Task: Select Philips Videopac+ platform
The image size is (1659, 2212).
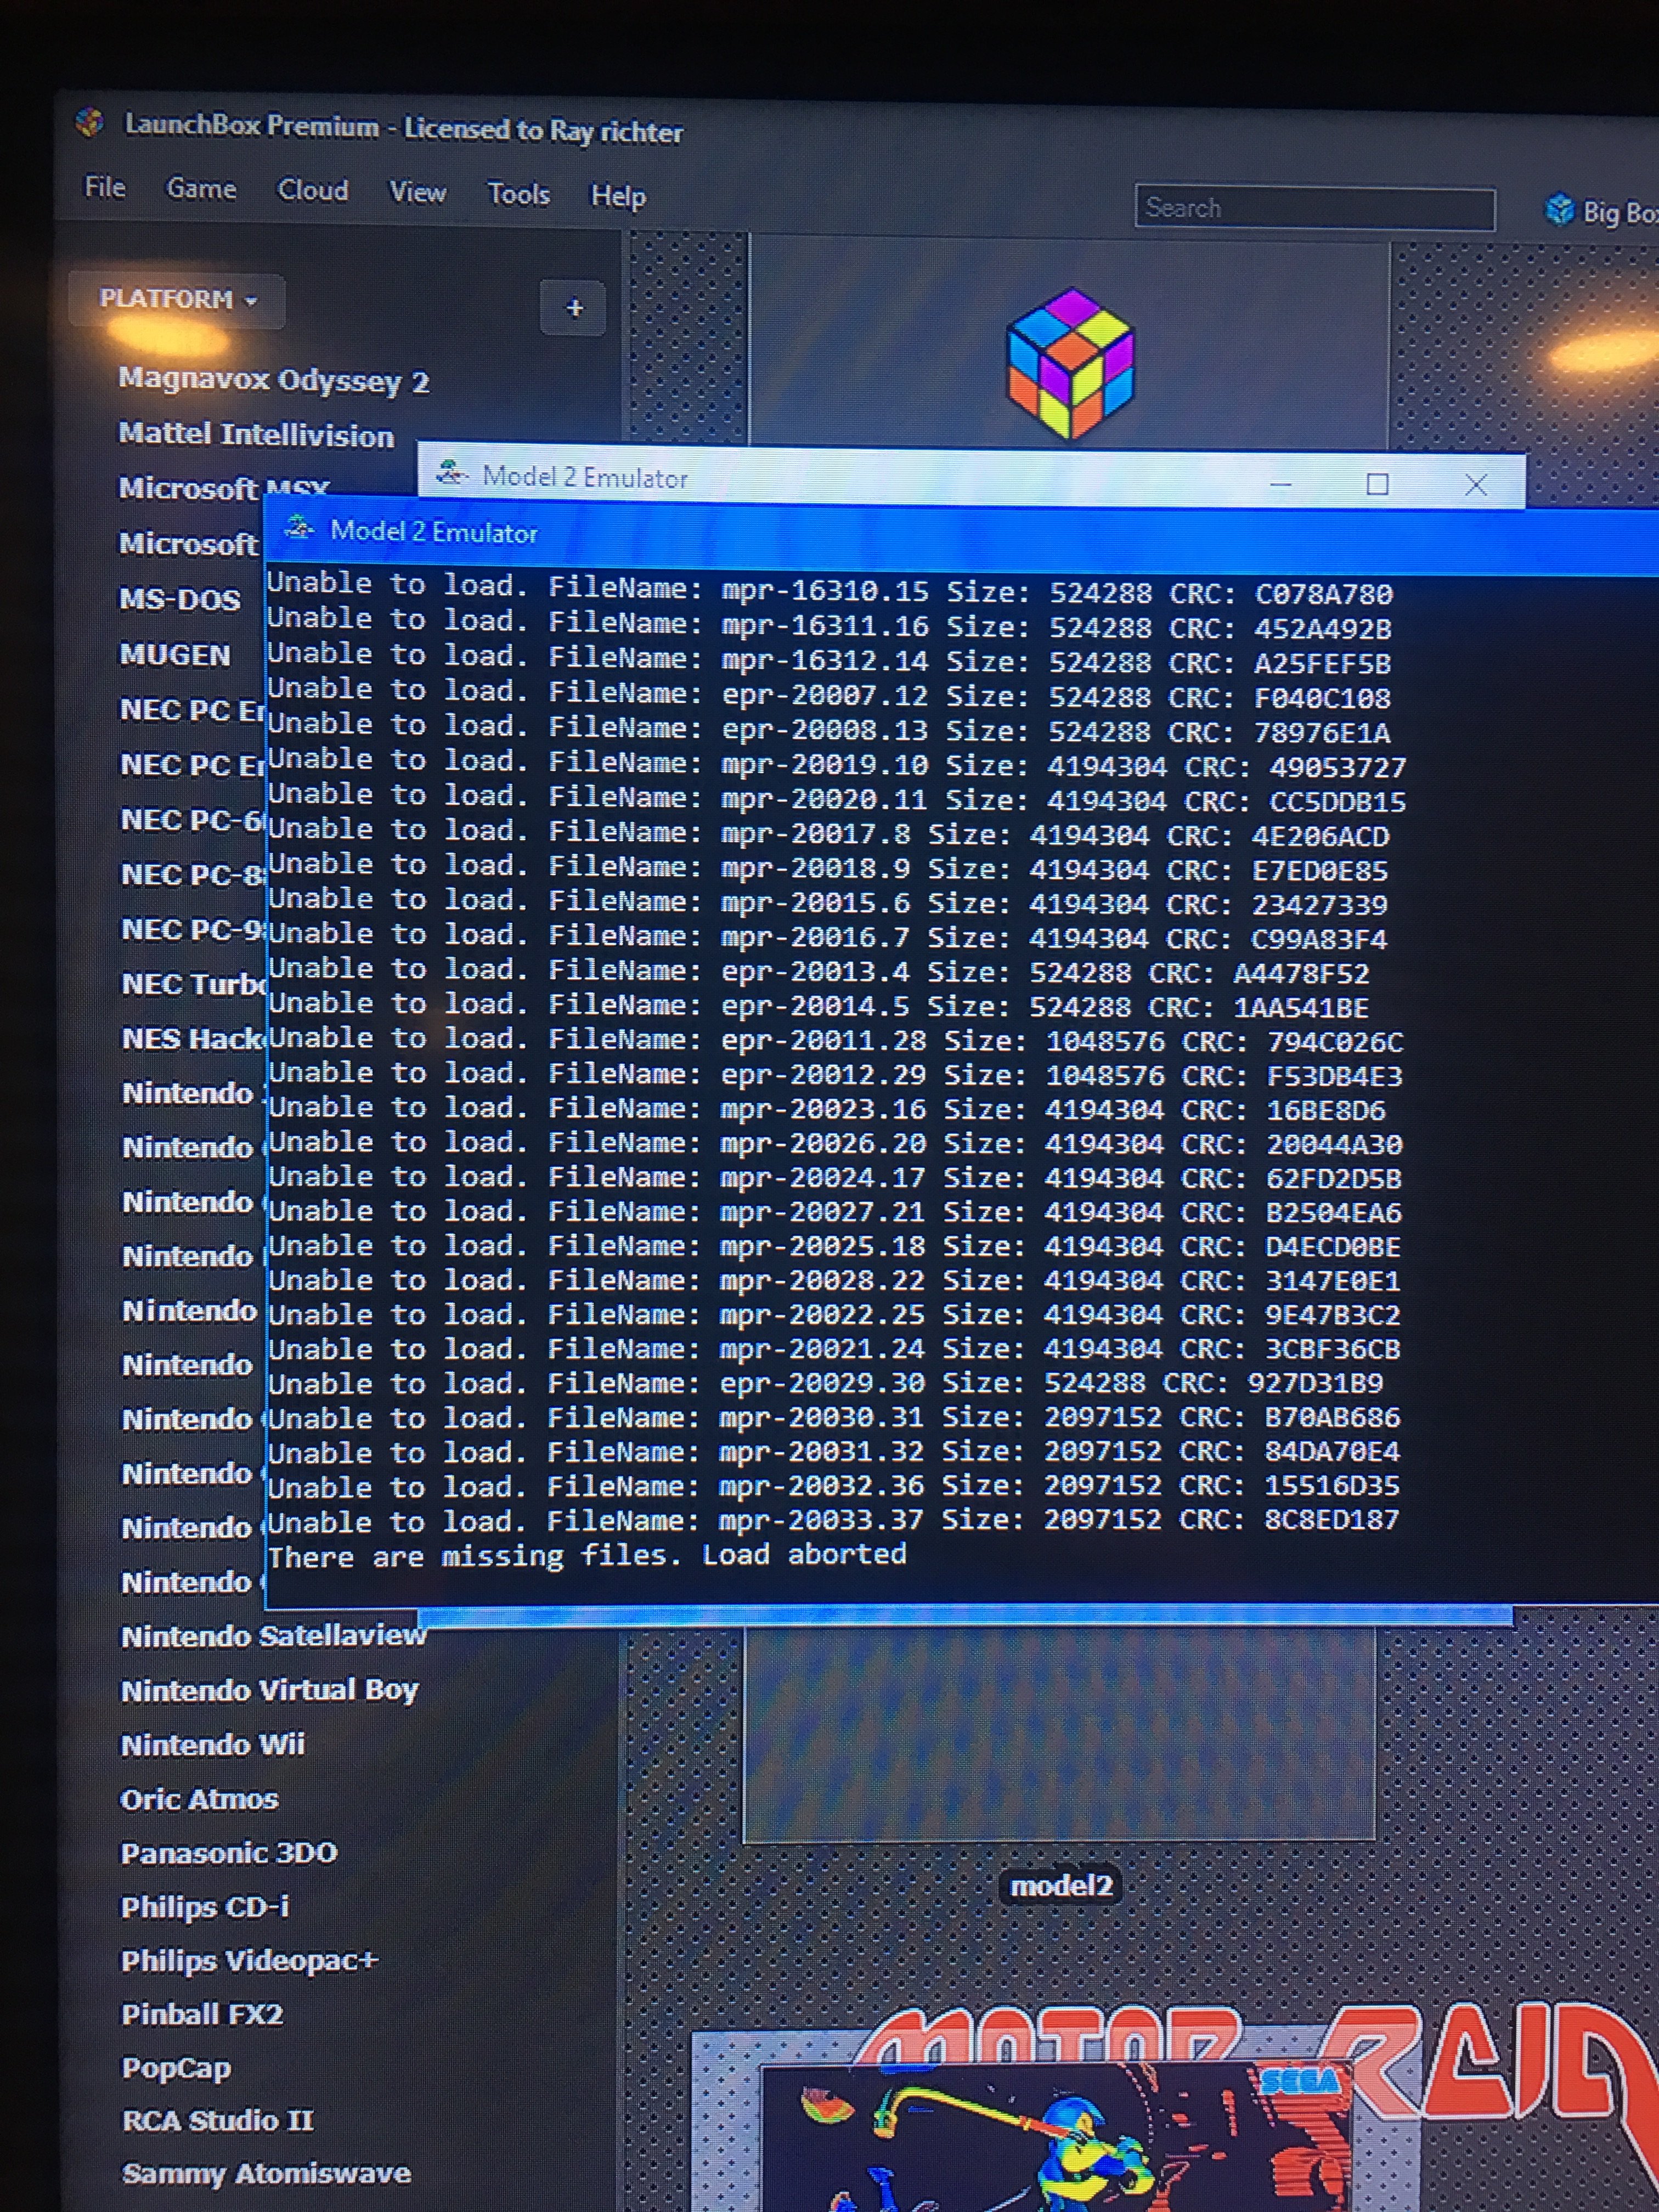Action: click(x=250, y=1960)
